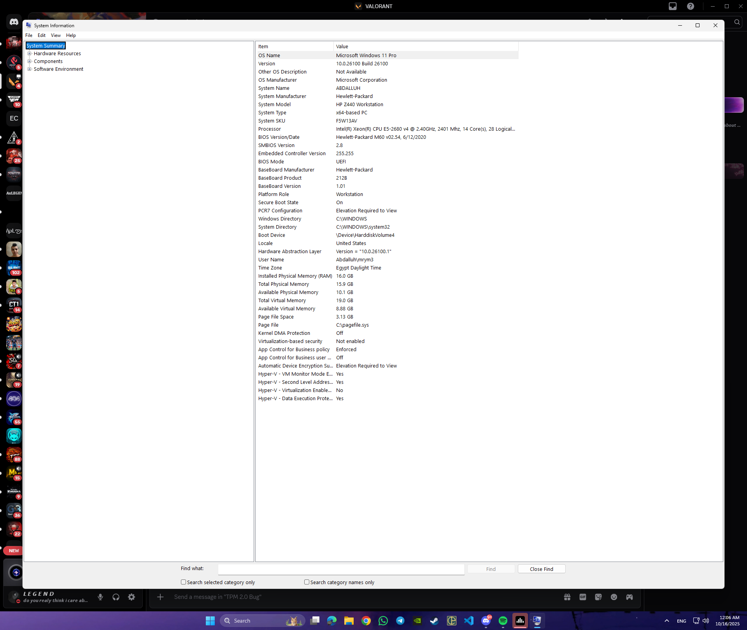Click the Discord gift icon
The height and width of the screenshot is (630, 747).
pyautogui.click(x=567, y=597)
